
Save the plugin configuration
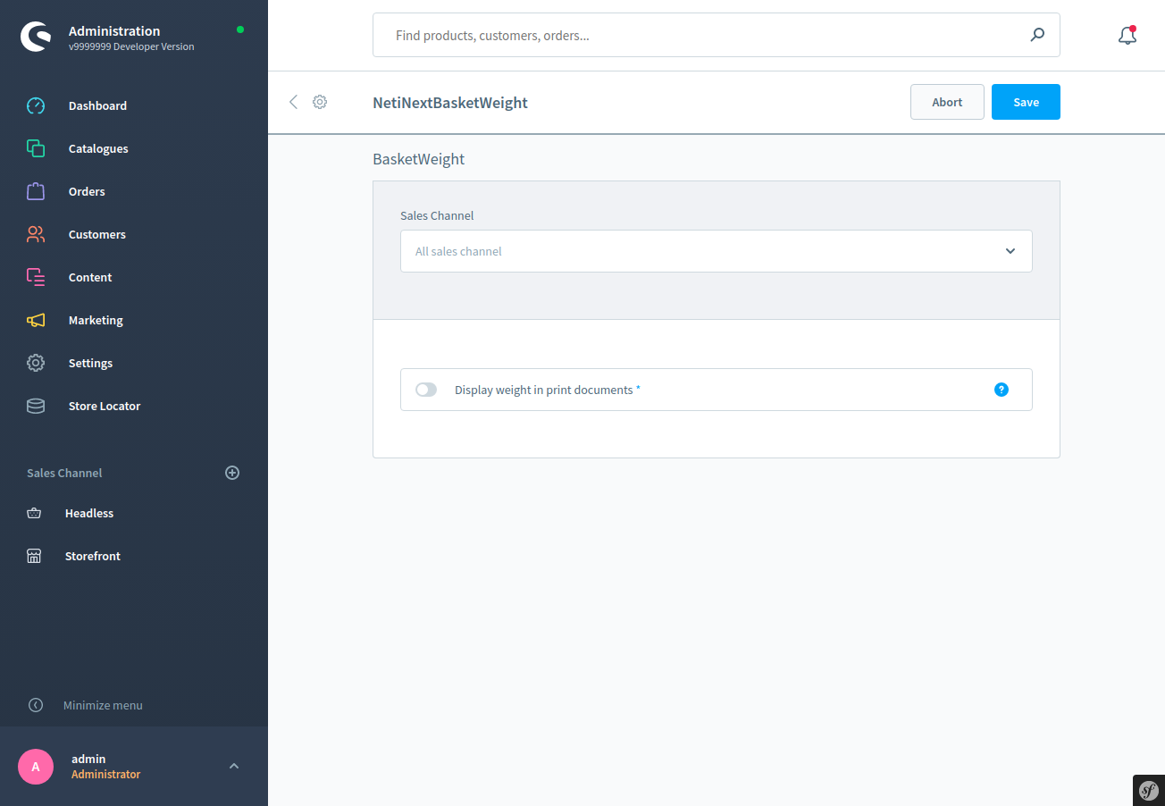coord(1025,102)
